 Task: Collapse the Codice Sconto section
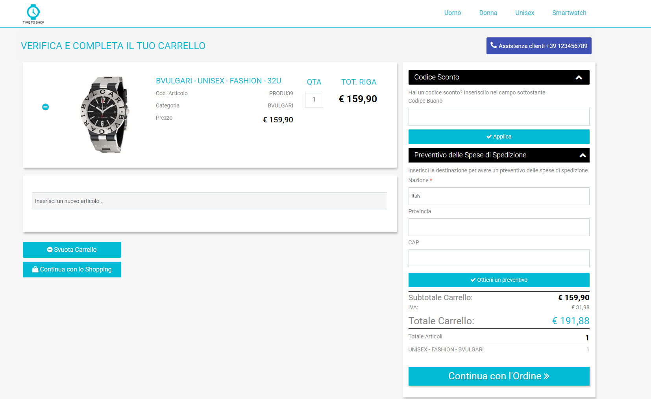pos(579,78)
